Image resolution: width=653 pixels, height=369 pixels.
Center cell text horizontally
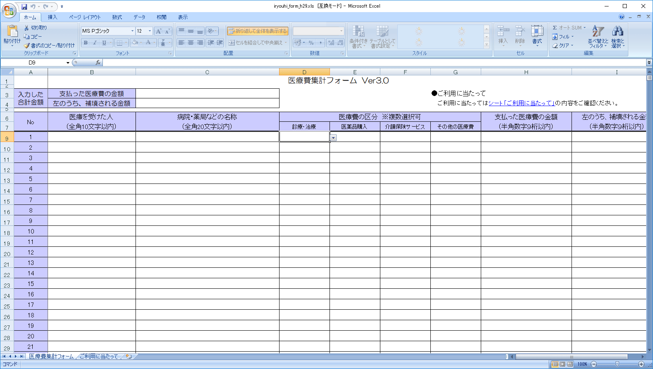coord(191,43)
